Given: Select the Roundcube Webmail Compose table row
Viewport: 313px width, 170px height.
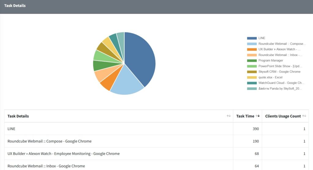Looking at the screenshot, I should pos(156,141).
